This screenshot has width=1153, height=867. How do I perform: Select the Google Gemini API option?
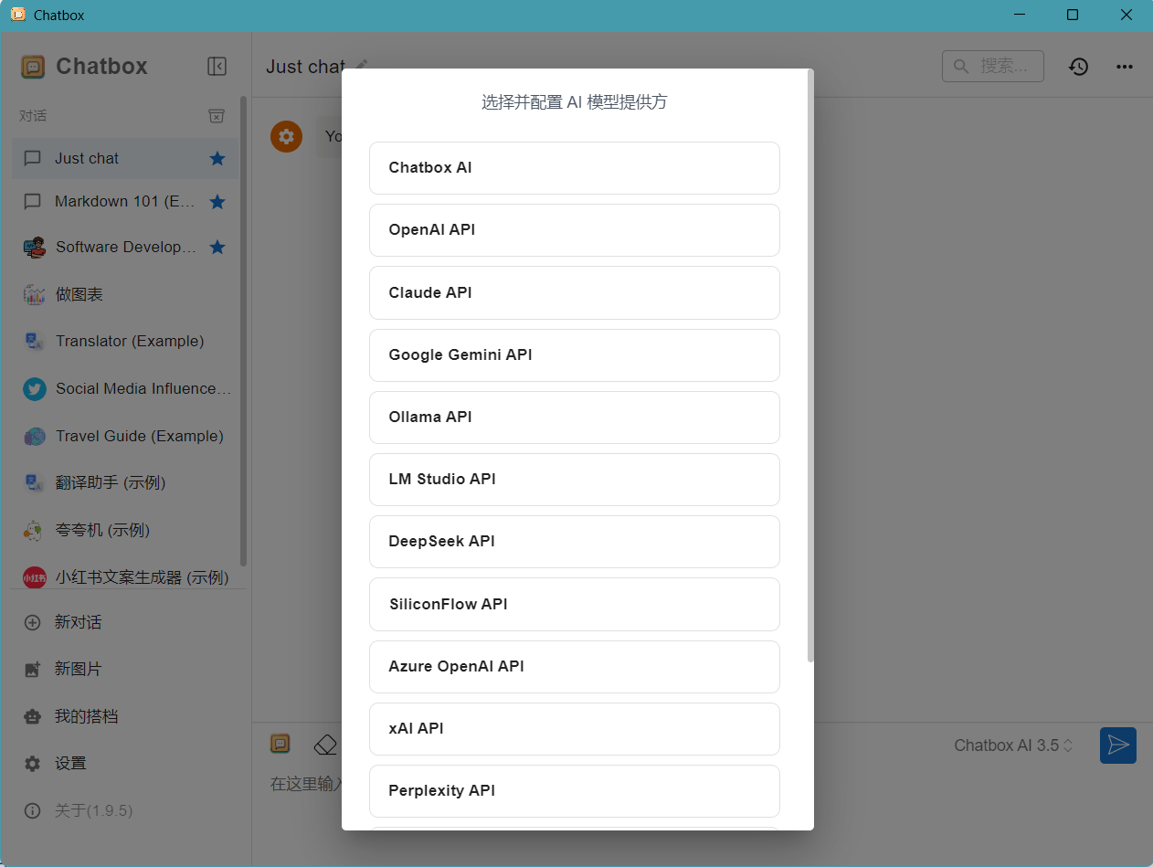574,355
